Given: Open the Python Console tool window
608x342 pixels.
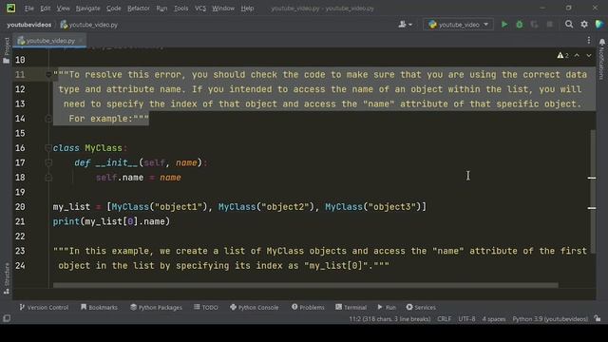Looking at the screenshot, I should (254, 307).
